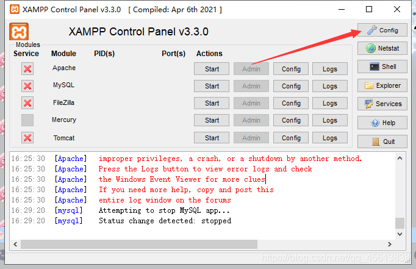Image resolution: width=416 pixels, height=269 pixels.
Task: Toggle Tomcat service install red X box
Action: pyautogui.click(x=27, y=138)
